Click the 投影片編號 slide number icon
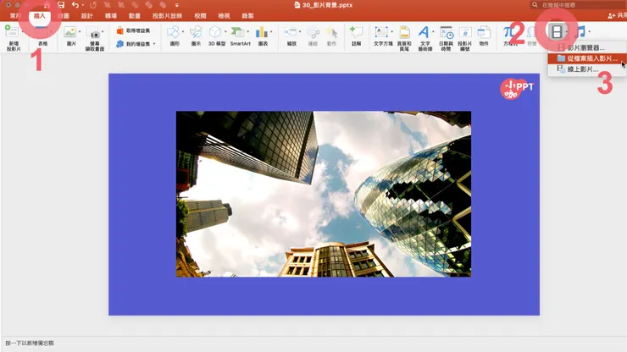 click(464, 32)
